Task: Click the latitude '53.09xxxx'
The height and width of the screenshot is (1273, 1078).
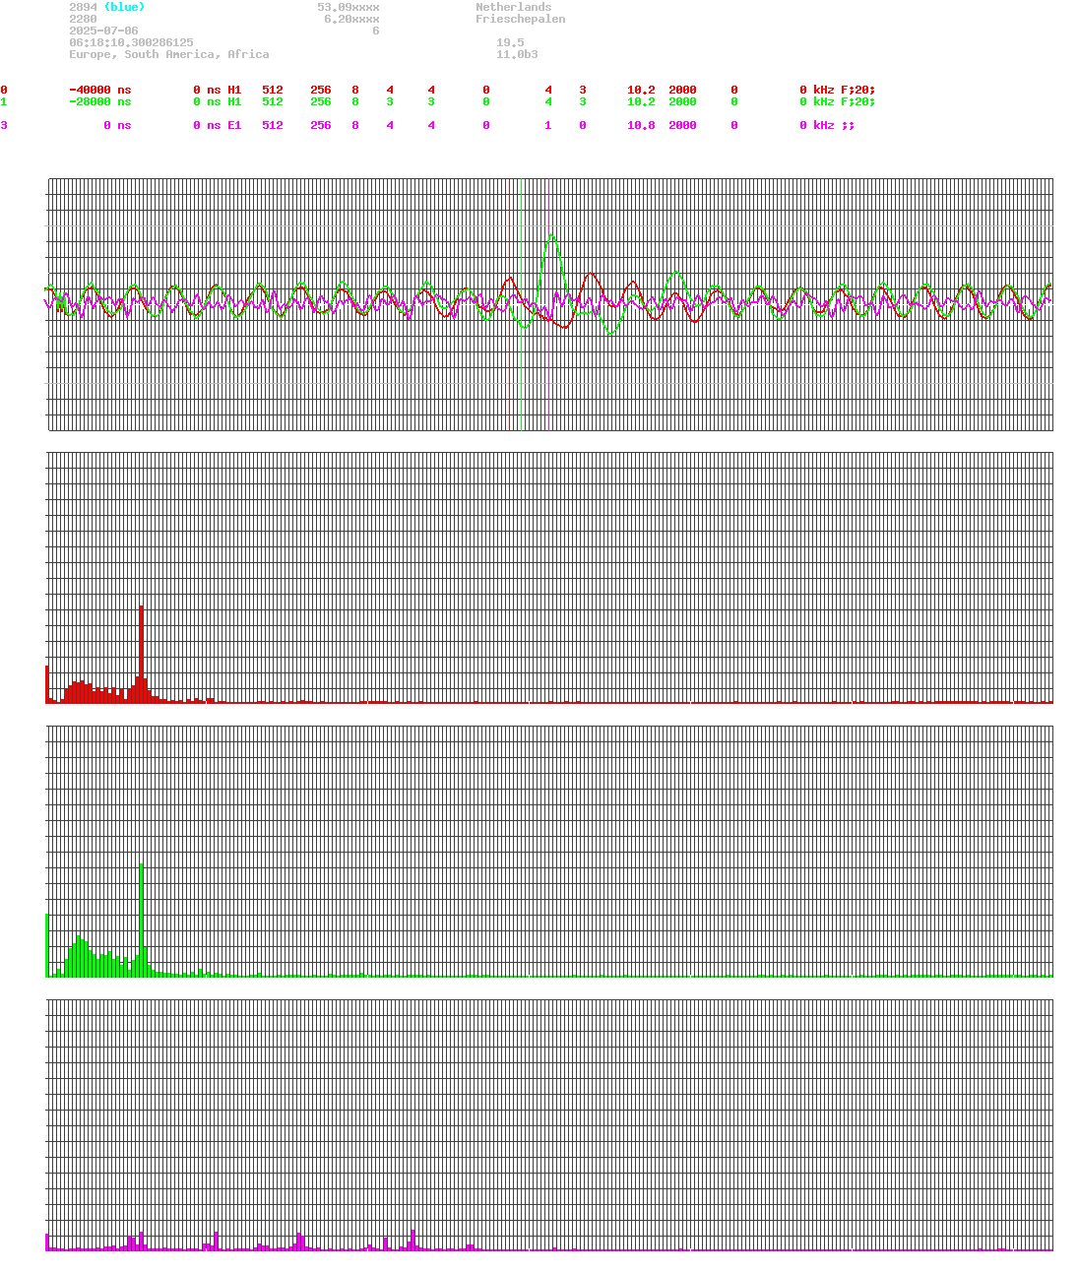Action: click(348, 7)
